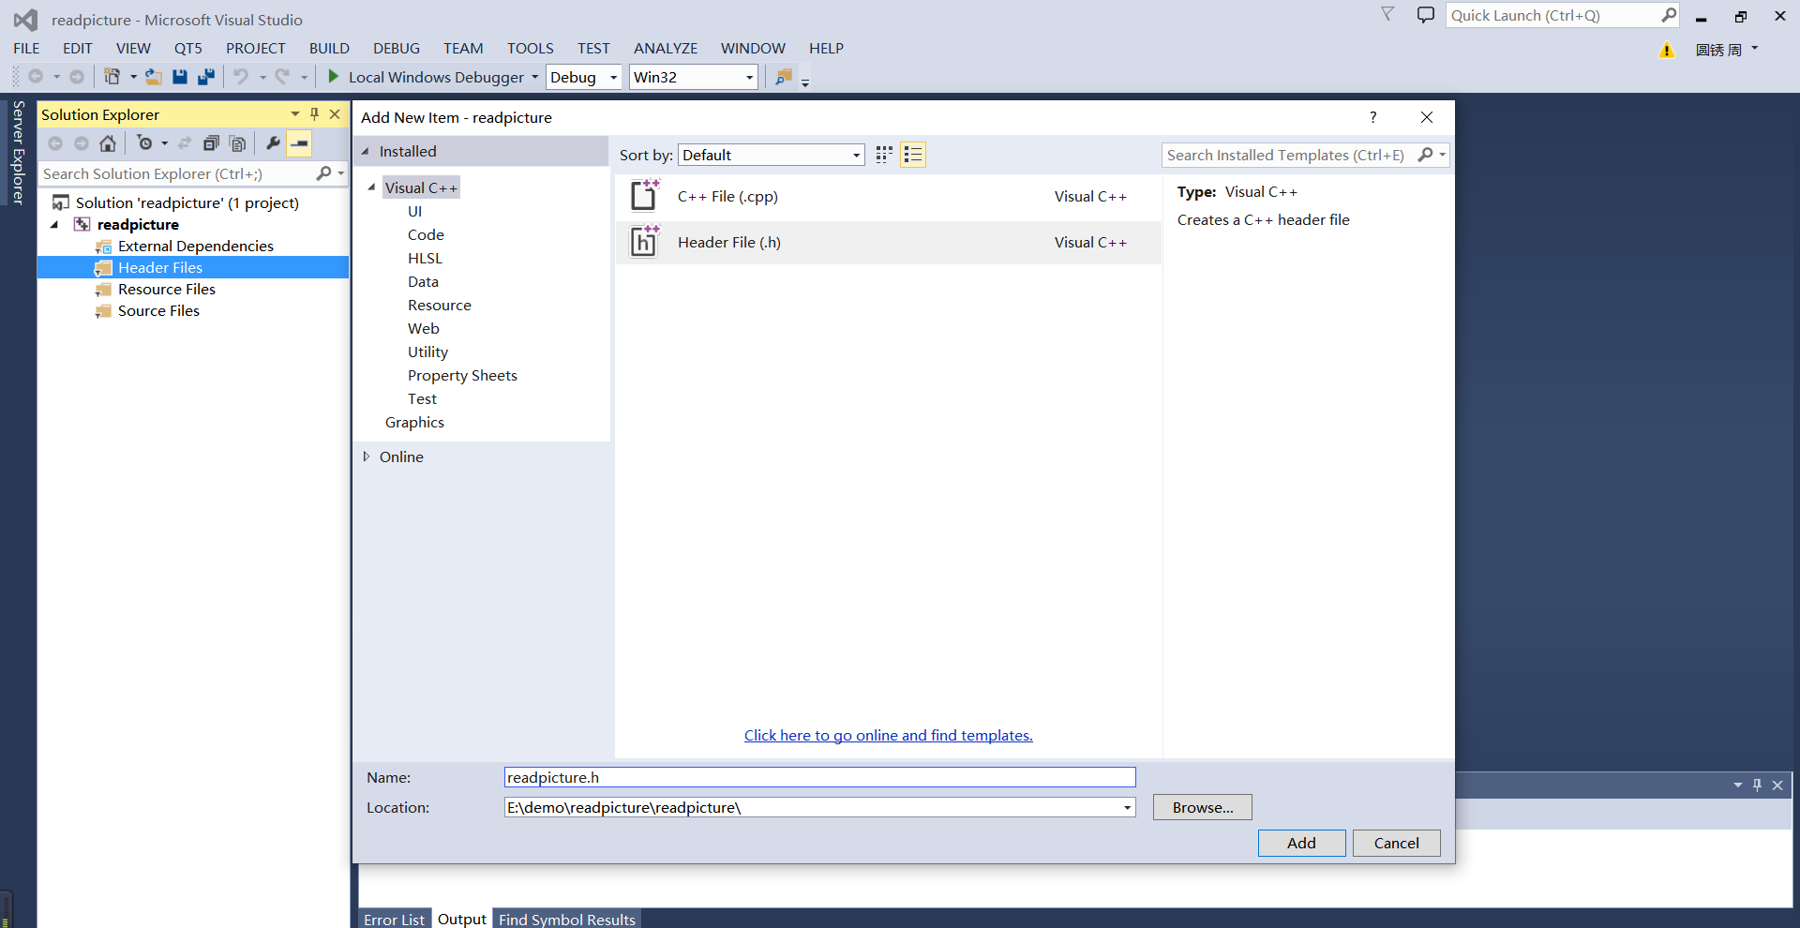Click the yellow warning notification icon
The image size is (1800, 928).
(1667, 51)
